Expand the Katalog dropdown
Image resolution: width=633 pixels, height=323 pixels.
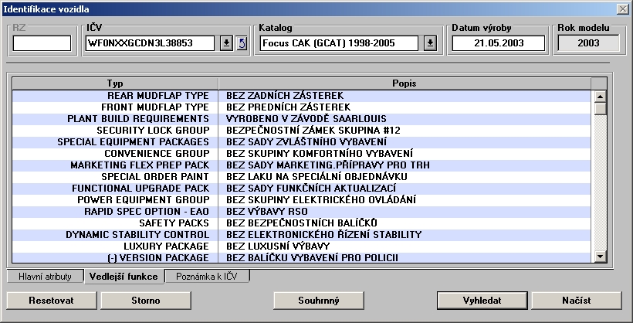pyautogui.click(x=430, y=42)
